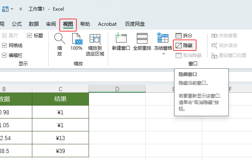Set zoom to 100% icon
Screen dimensions: 252x161
(x=76, y=38)
